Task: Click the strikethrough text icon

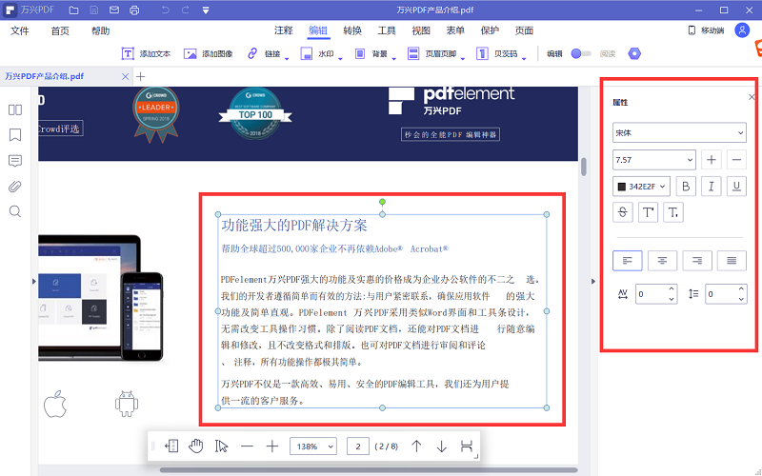Action: [x=625, y=211]
